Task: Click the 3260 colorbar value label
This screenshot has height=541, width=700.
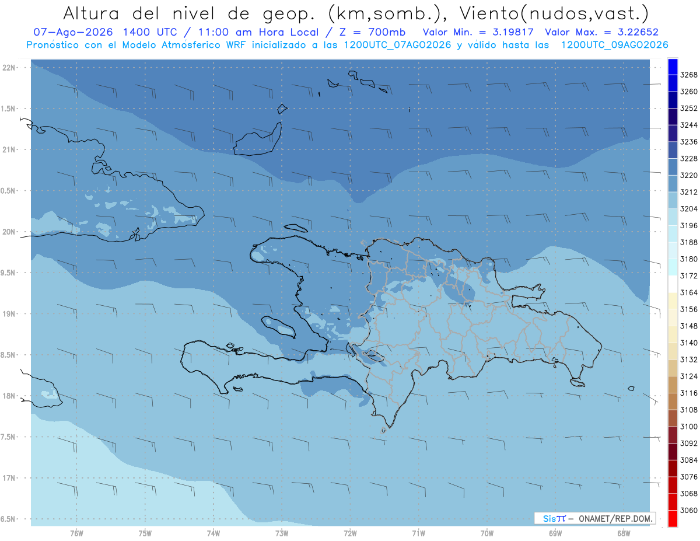Action: pos(689,92)
